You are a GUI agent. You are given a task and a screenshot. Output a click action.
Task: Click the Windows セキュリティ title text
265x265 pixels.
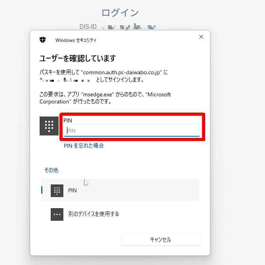(x=76, y=40)
